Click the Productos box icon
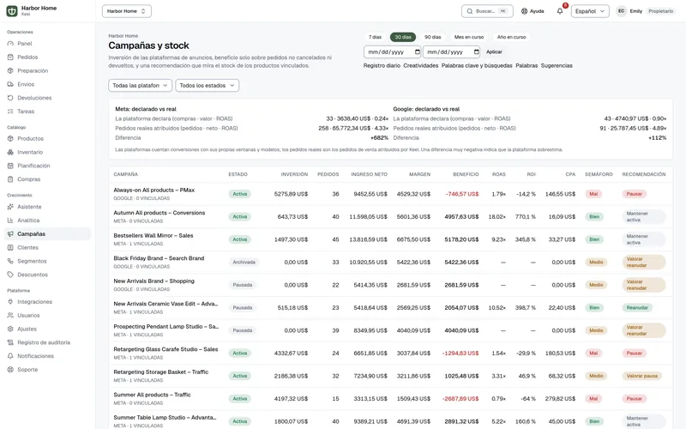 point(10,138)
